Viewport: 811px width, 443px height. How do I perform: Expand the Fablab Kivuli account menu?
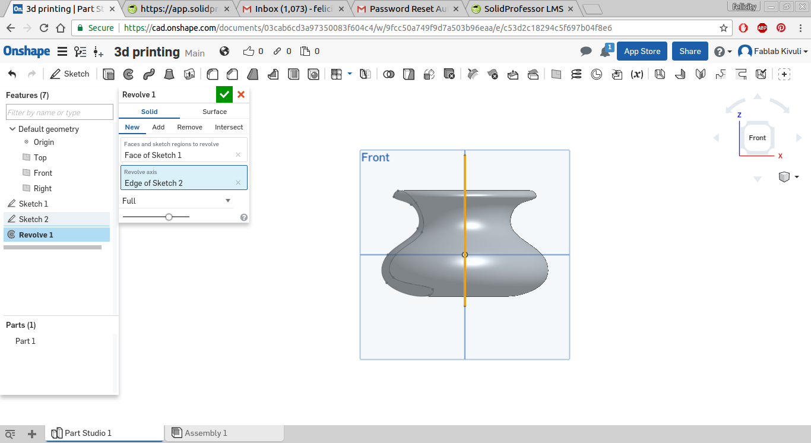pos(774,52)
